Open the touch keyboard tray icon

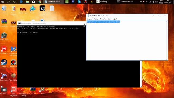[157, 2]
